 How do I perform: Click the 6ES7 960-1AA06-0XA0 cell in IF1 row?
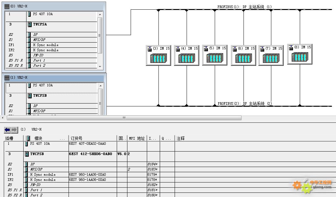pos(87,174)
